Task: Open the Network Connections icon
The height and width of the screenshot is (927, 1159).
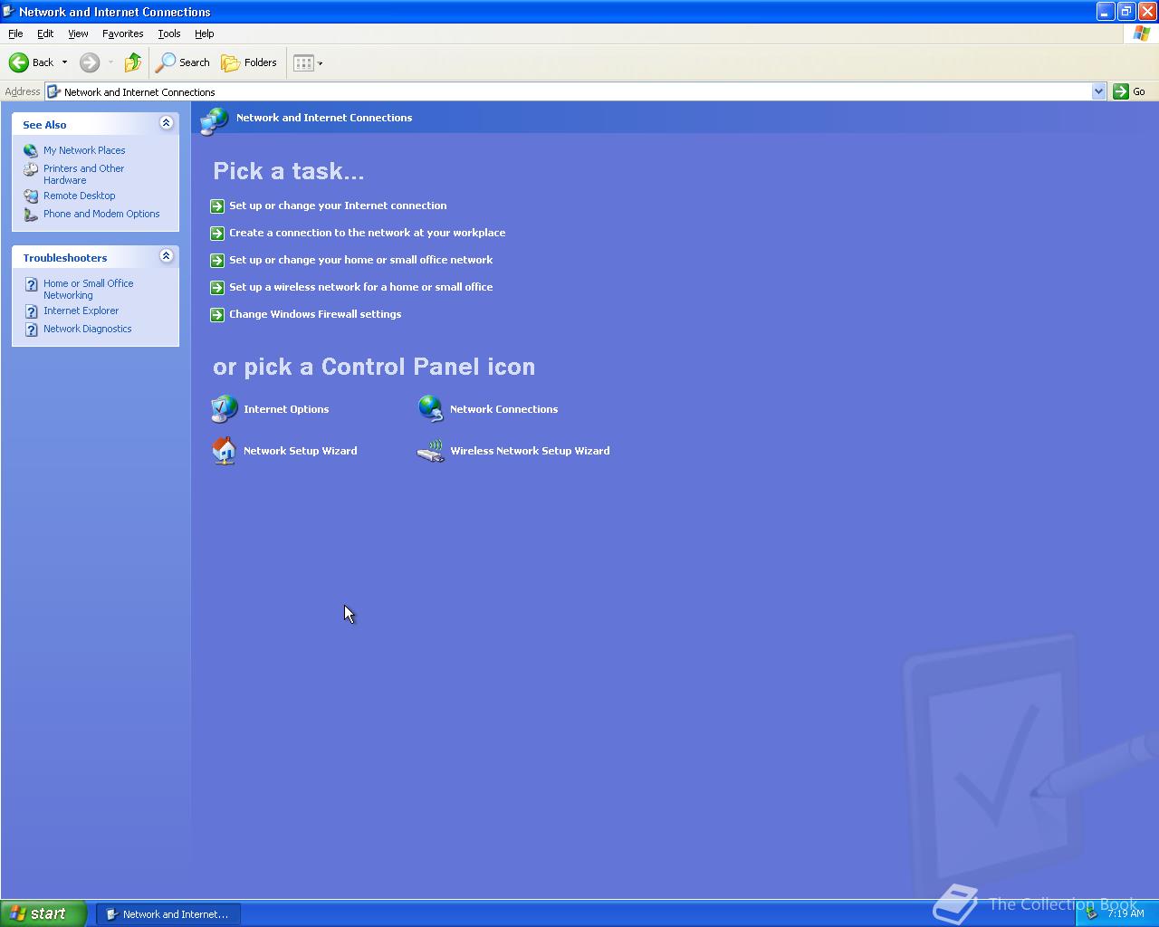Action: pyautogui.click(x=431, y=409)
